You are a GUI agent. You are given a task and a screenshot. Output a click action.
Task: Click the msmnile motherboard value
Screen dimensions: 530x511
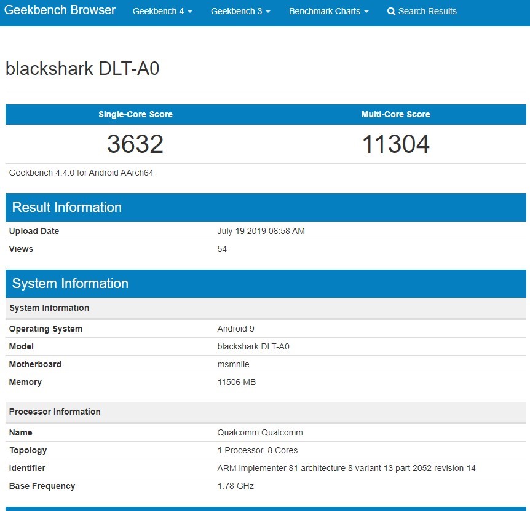(233, 365)
